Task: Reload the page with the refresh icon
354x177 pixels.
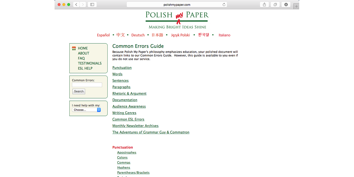Action: coord(224,5)
